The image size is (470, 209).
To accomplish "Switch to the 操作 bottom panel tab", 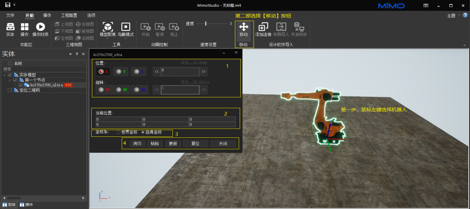I will (x=26, y=205).
